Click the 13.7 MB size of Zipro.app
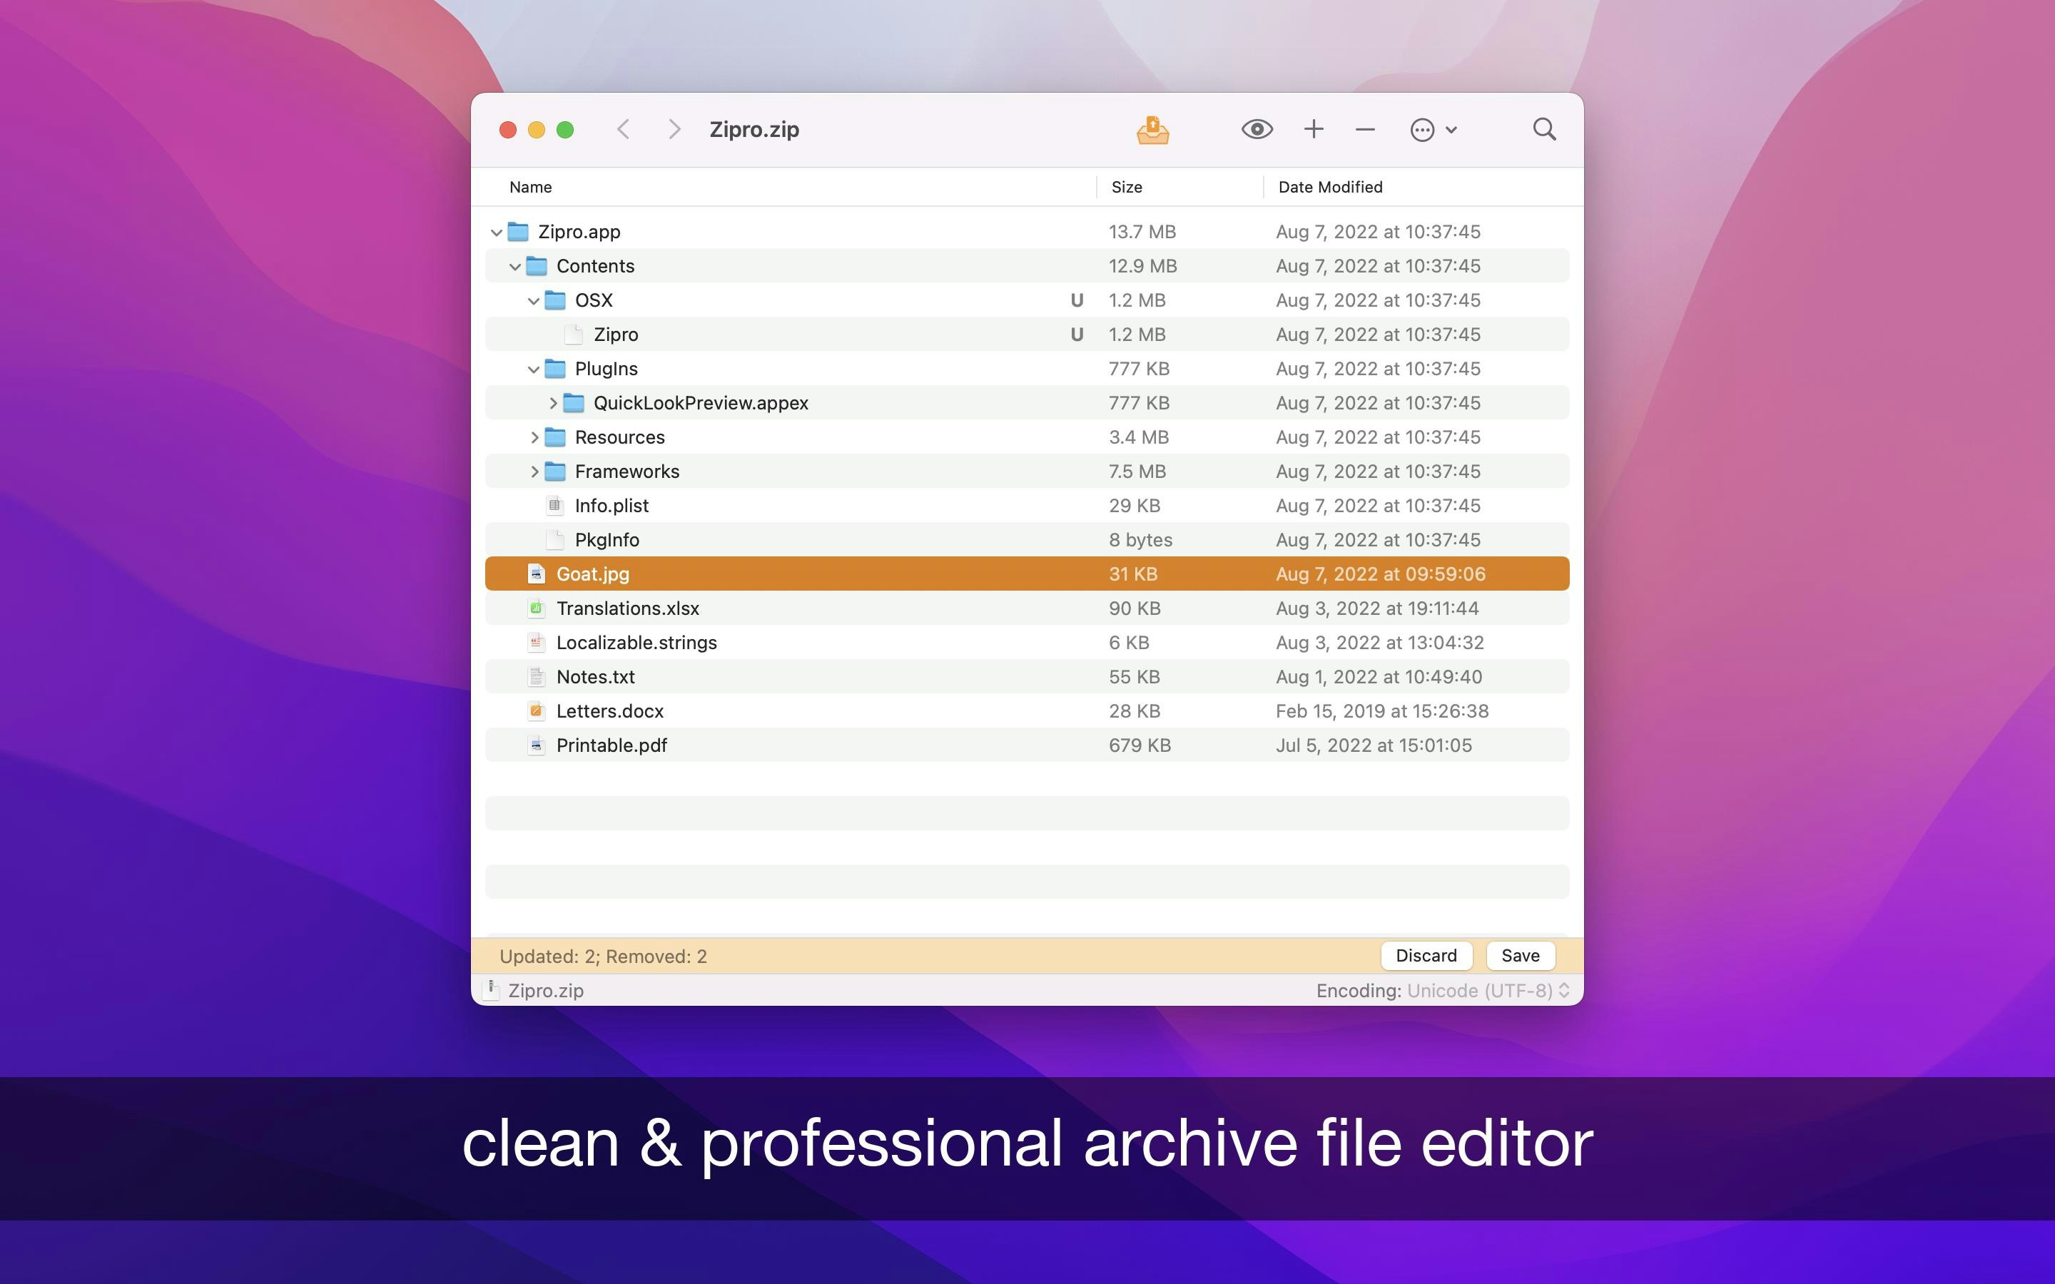Image resolution: width=2055 pixels, height=1284 pixels. click(x=1142, y=232)
